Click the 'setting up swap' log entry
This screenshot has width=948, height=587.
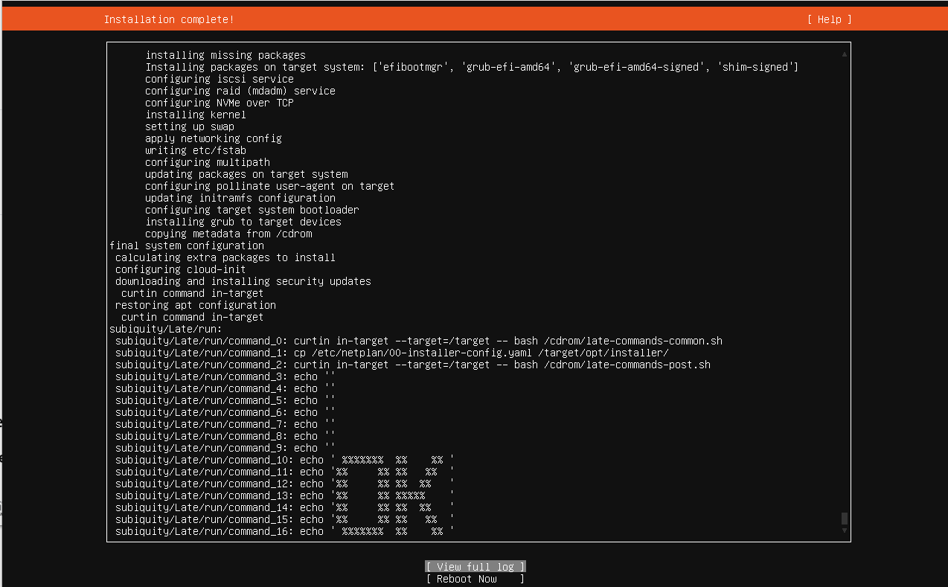pos(189,126)
